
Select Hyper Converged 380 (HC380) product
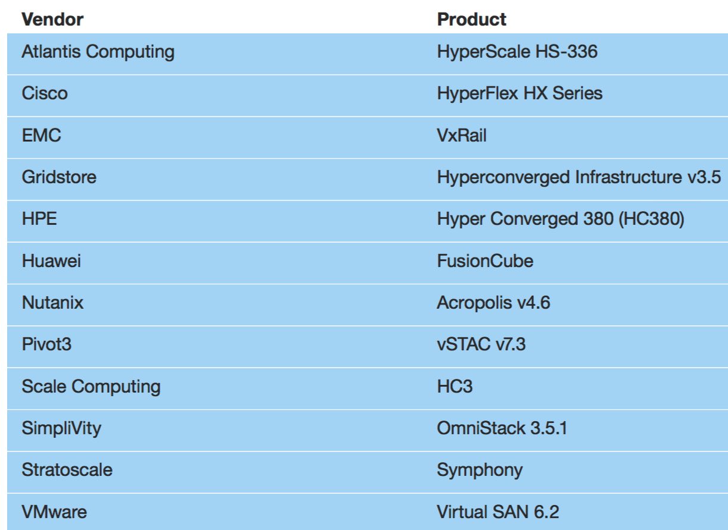tap(561, 219)
